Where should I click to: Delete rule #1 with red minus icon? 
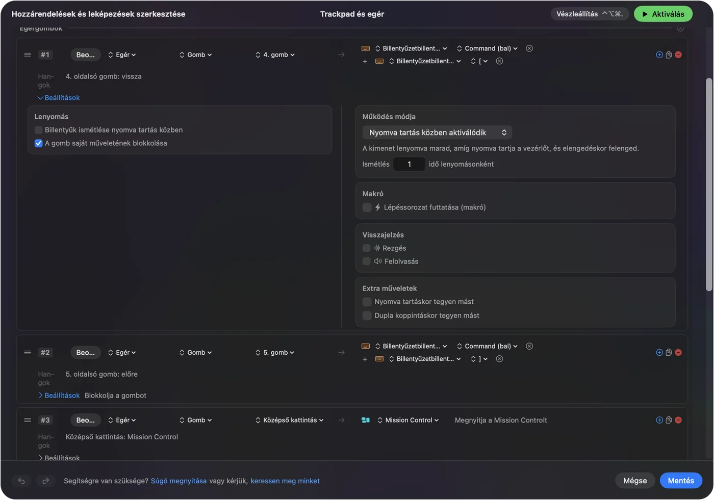(x=678, y=55)
